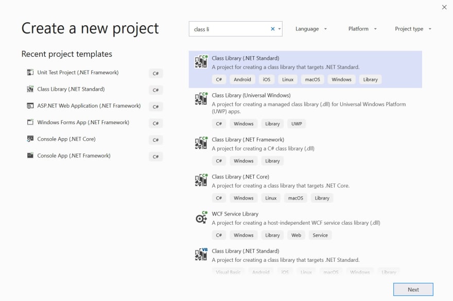
Task: Select the VB Class Library (.NET Standard) title
Action: point(245,251)
